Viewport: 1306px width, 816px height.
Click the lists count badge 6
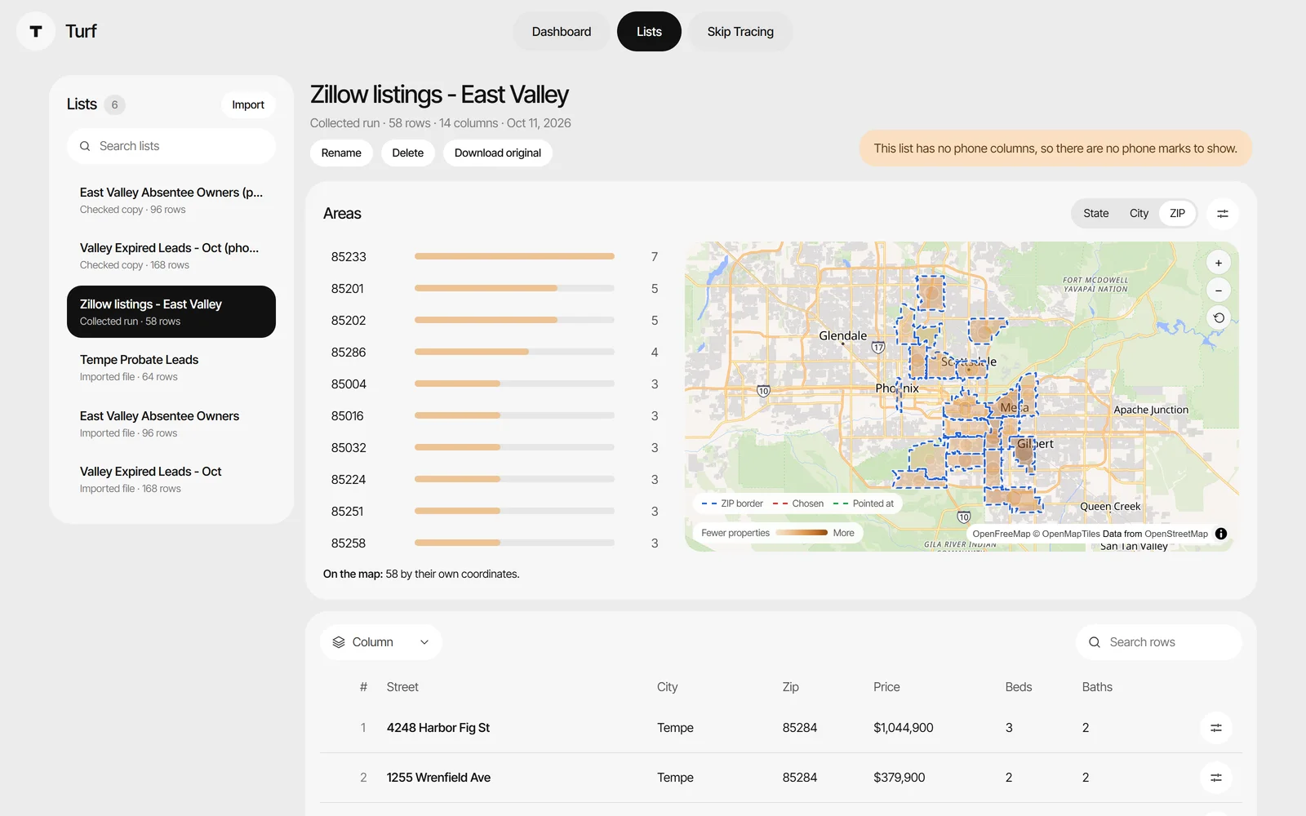coord(114,104)
